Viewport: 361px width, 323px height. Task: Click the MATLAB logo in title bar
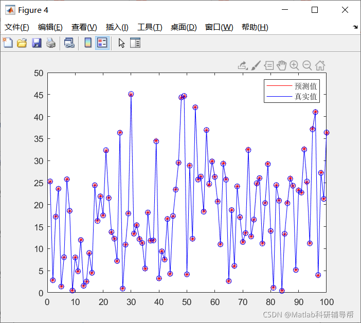10,10
